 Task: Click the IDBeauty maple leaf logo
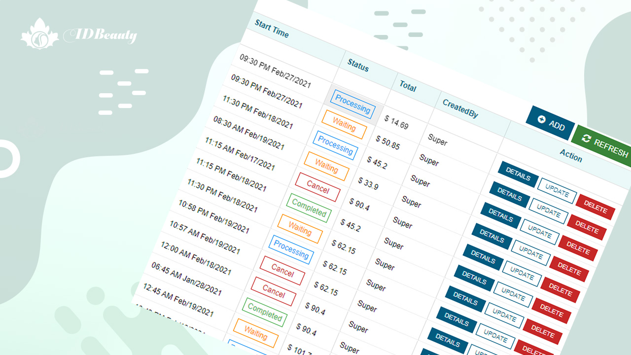(36, 34)
